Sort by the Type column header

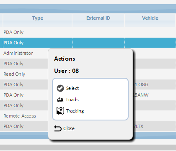click(x=38, y=18)
